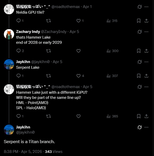
Task: Repost Zachary Indy's Hammer Lake tweet
Action: [x=48, y=51]
